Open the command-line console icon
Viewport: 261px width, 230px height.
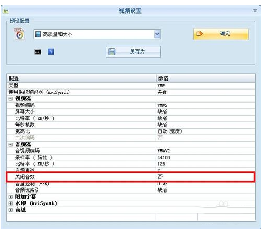pos(38,52)
